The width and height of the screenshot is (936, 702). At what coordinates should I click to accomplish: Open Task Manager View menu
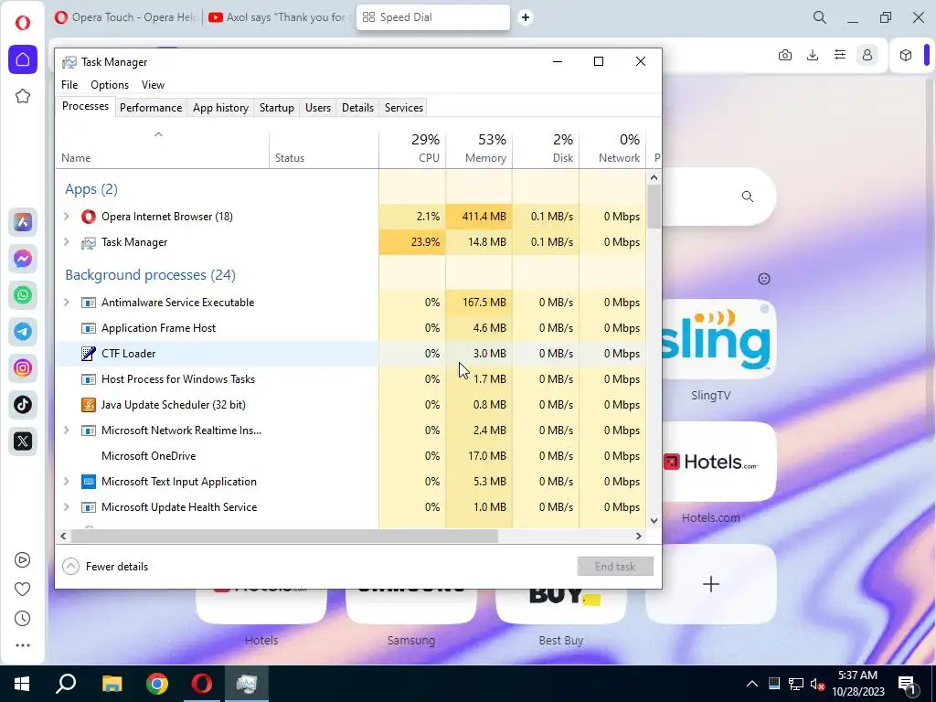[x=153, y=85]
